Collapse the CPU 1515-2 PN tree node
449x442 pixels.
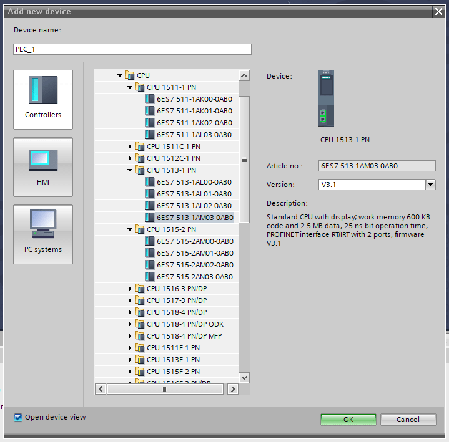pos(130,229)
